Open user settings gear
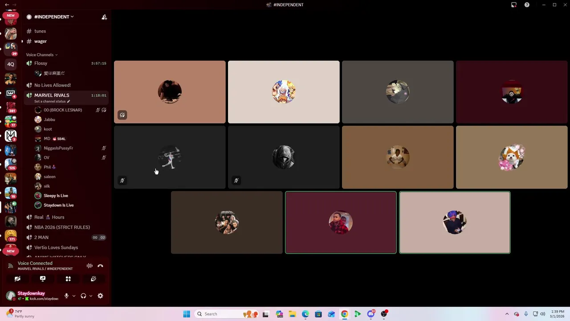The height and width of the screenshot is (321, 570). pyautogui.click(x=100, y=296)
